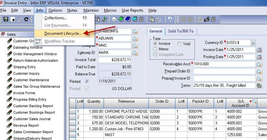
Task: Click the Terms field text
Action: point(224,85)
